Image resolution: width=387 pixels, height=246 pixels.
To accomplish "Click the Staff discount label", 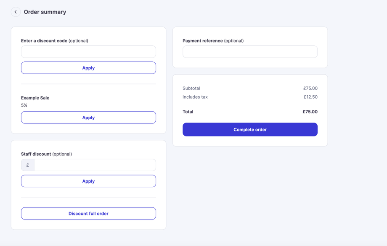I will (36, 154).
